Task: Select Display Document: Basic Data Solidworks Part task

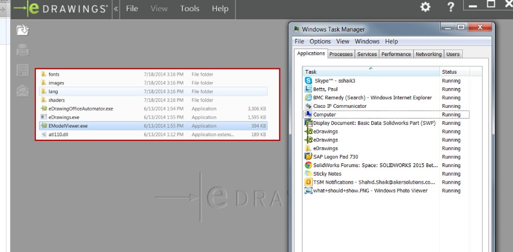Action: (x=374, y=123)
